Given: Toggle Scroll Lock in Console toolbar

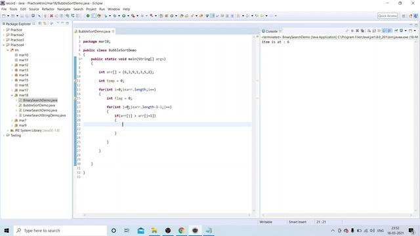Looking at the screenshot, I should pyautogui.click(x=374, y=31).
